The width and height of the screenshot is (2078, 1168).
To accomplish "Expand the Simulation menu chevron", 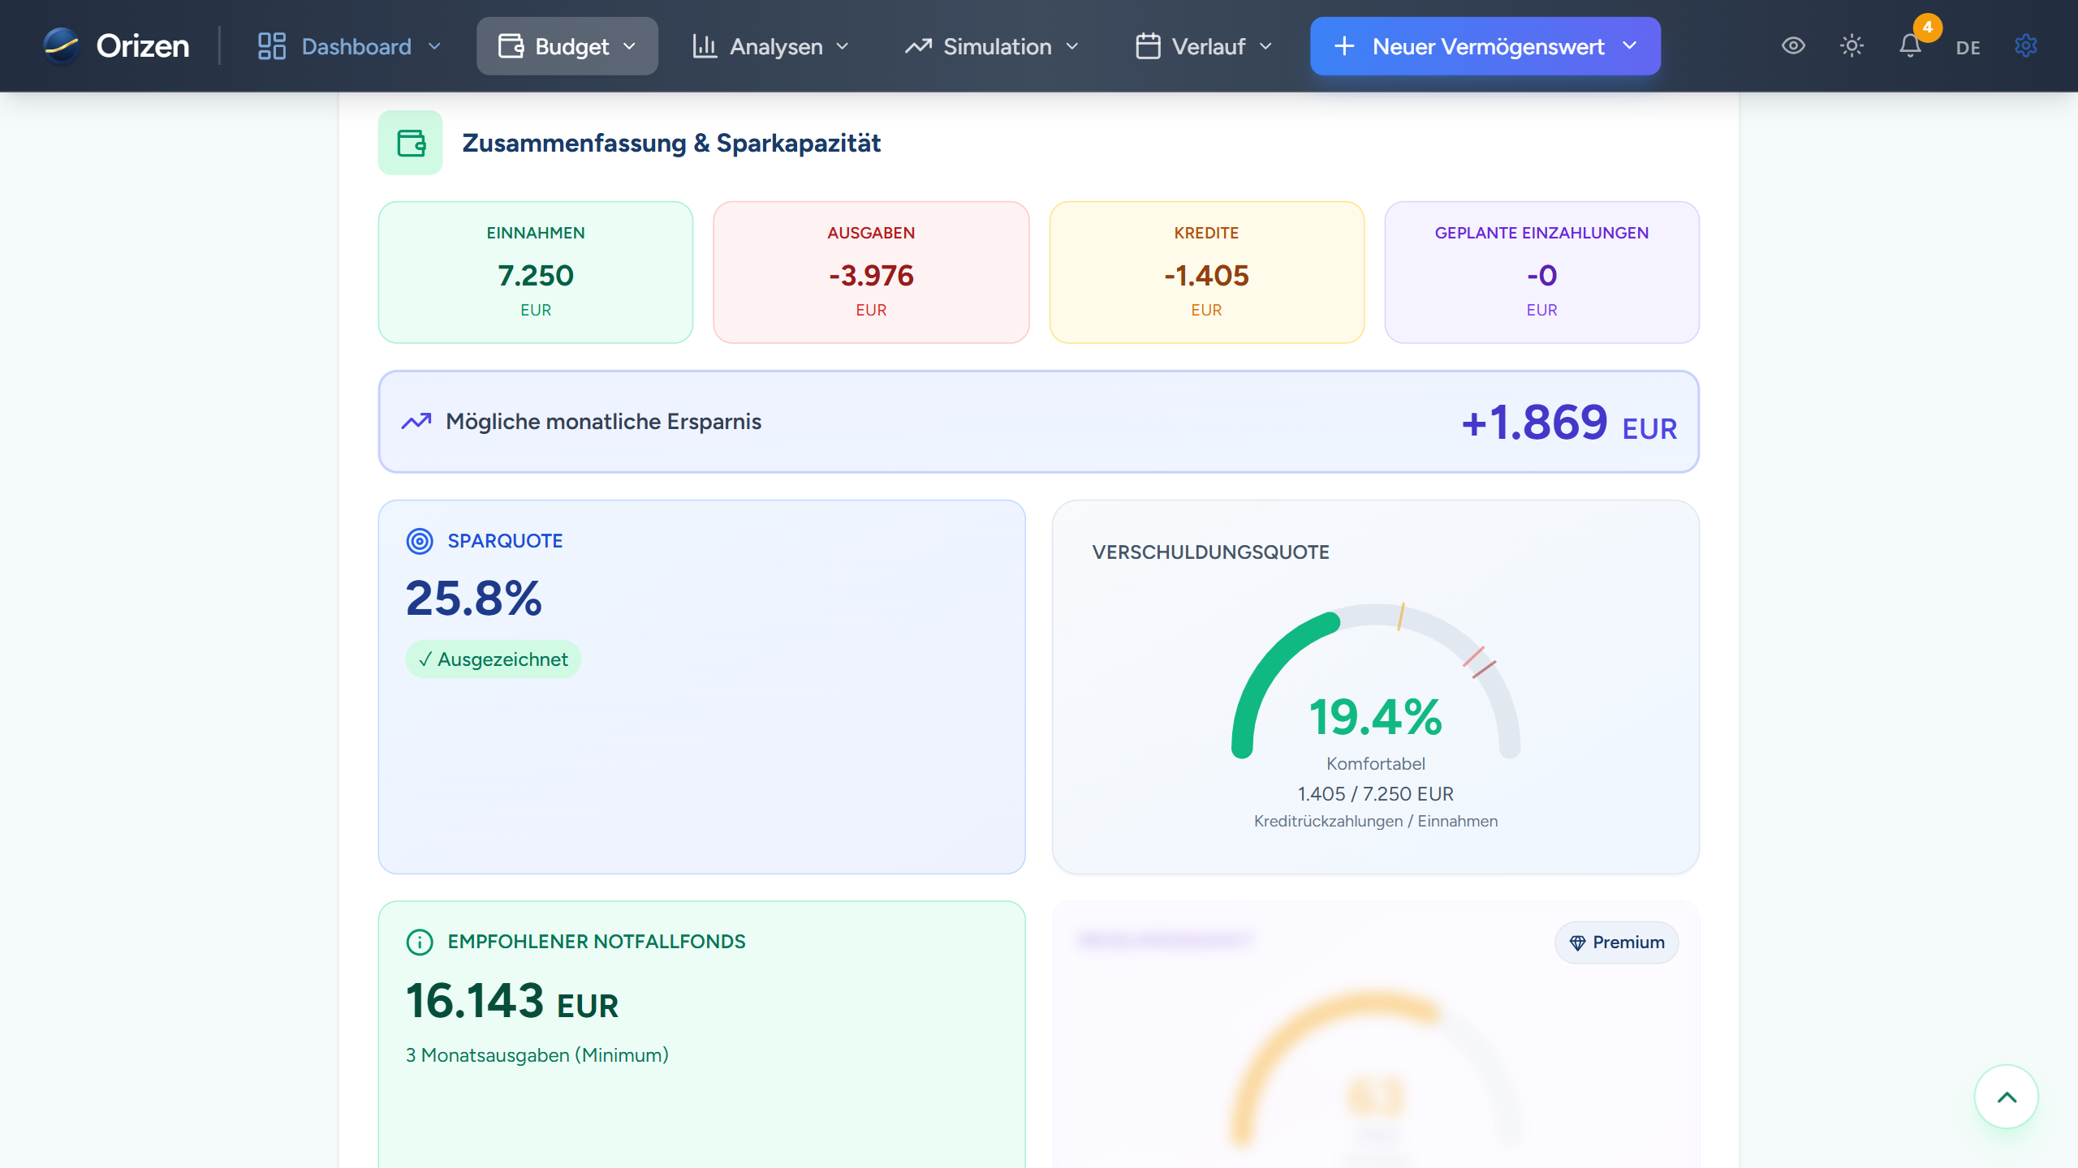I will (1073, 46).
